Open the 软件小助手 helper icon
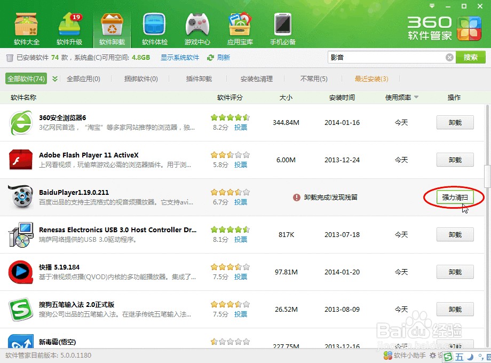The image size is (491, 363). pyautogui.click(x=388, y=356)
